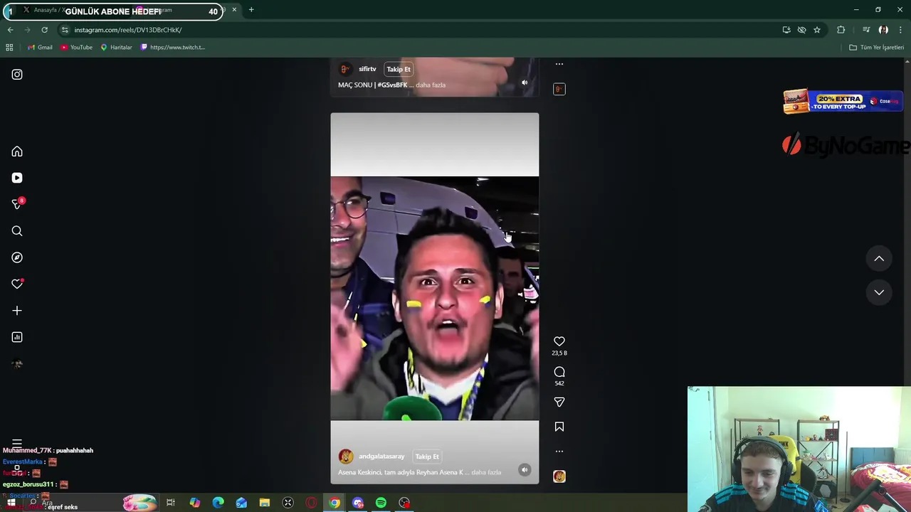Screen dimensions: 911x512
Task: Reload the Instagram page
Action: click(x=44, y=30)
